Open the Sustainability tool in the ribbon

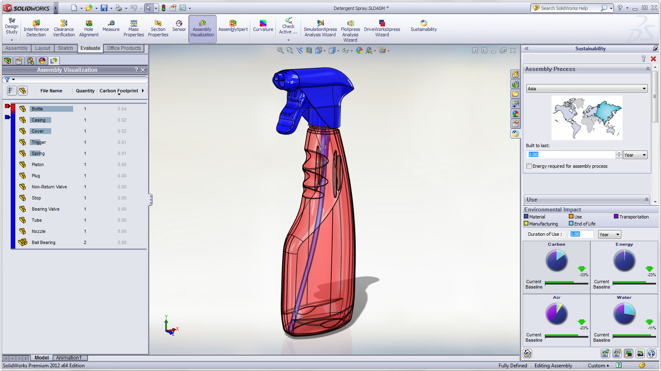[423, 26]
